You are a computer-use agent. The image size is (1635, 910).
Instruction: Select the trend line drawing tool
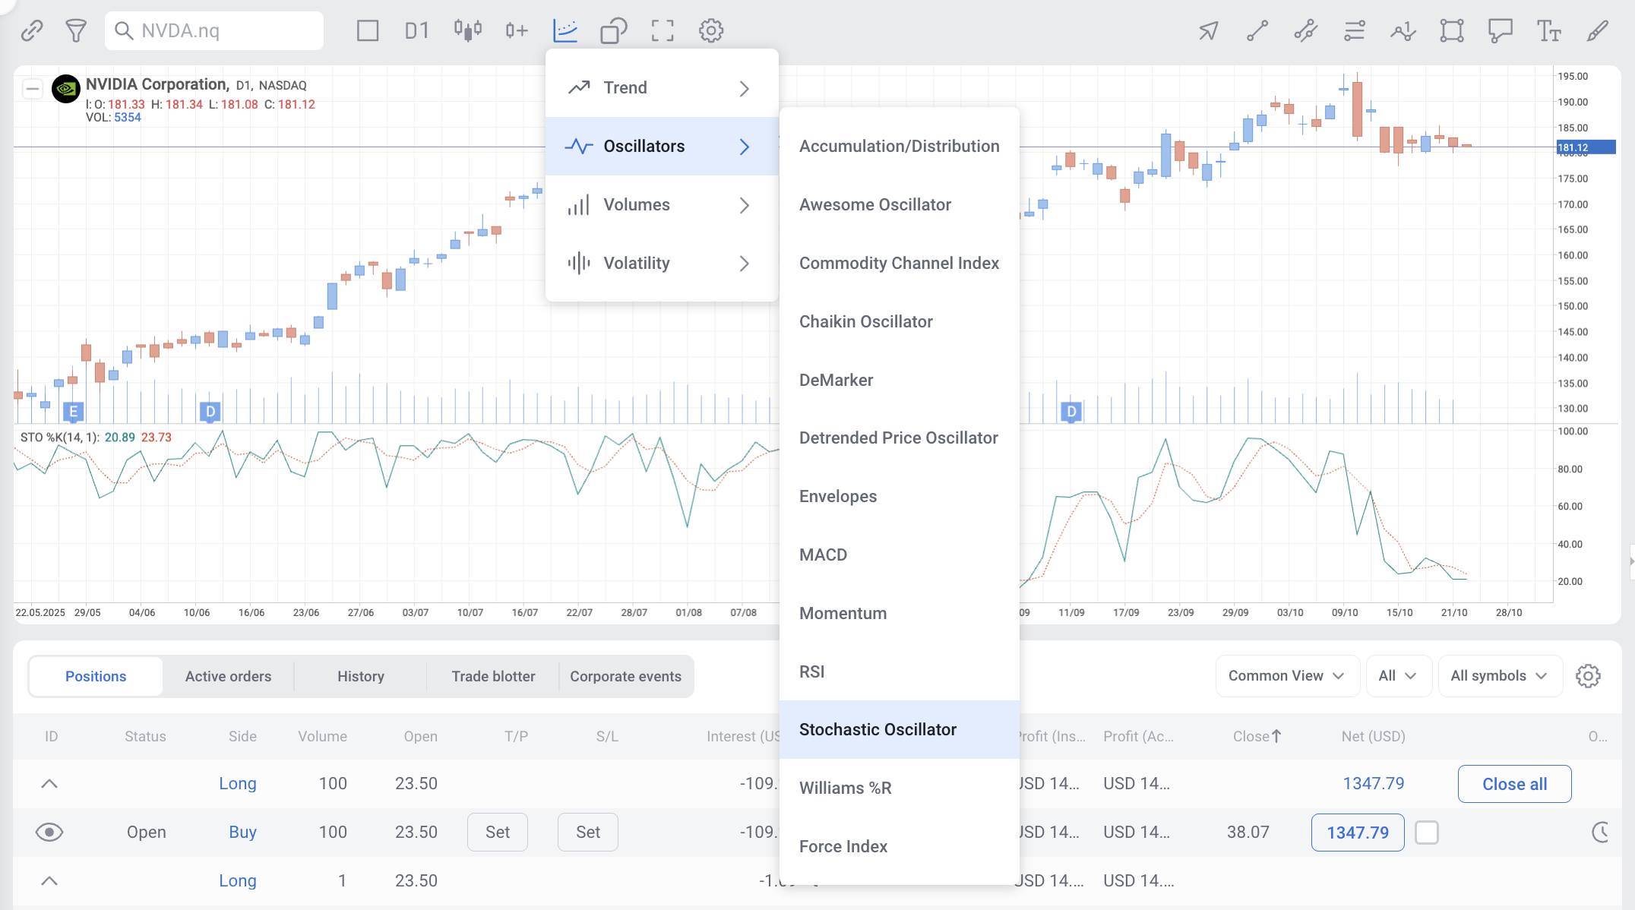click(1257, 30)
